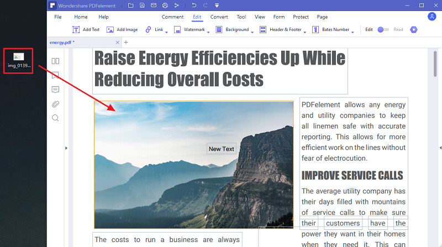Screen dimensions: 442x247
Task: Switch to the View tab
Action: (260, 17)
